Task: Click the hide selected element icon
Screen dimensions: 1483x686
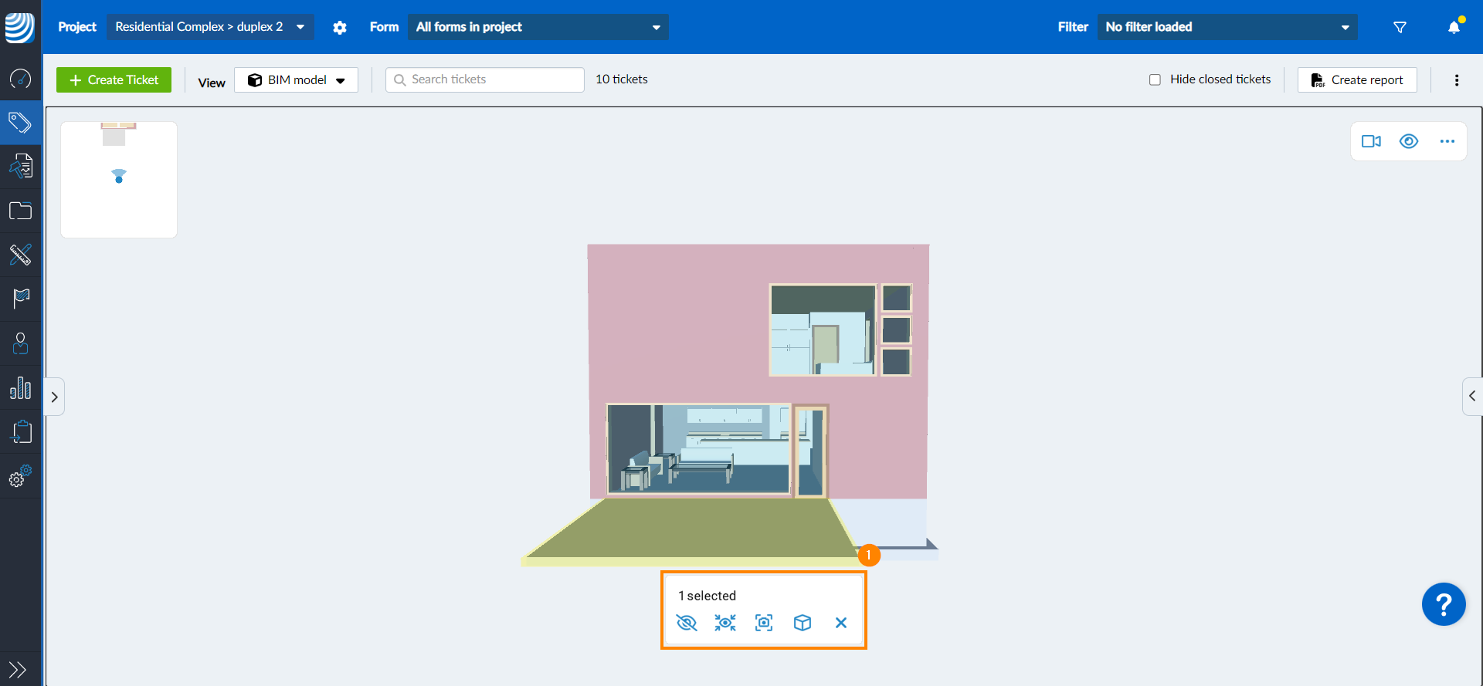Action: pyautogui.click(x=687, y=623)
